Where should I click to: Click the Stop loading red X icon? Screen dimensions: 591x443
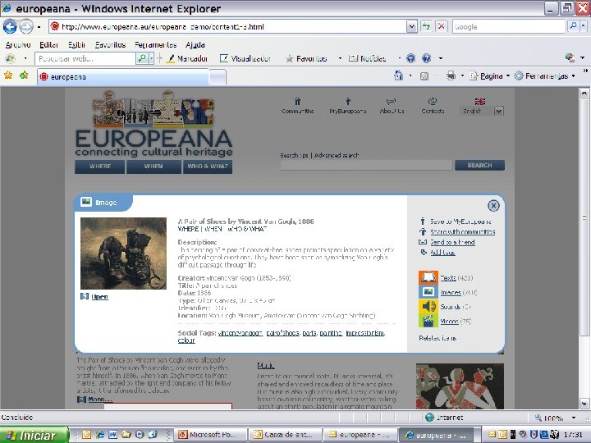click(441, 26)
